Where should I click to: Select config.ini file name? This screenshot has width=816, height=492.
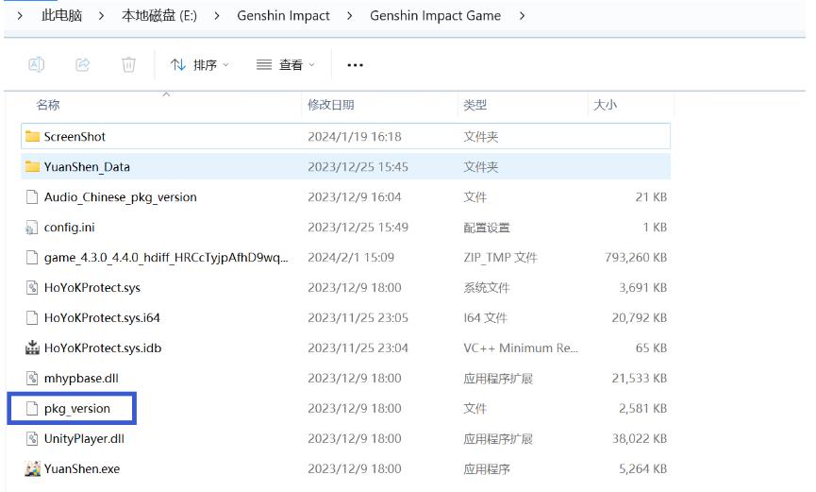[69, 228]
